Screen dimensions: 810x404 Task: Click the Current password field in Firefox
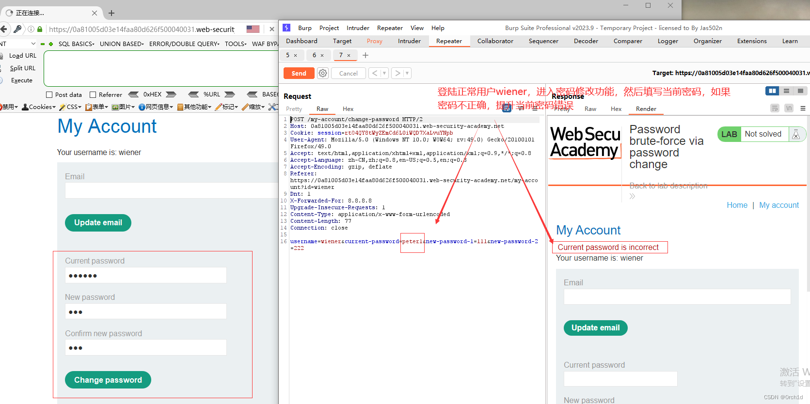[145, 275]
